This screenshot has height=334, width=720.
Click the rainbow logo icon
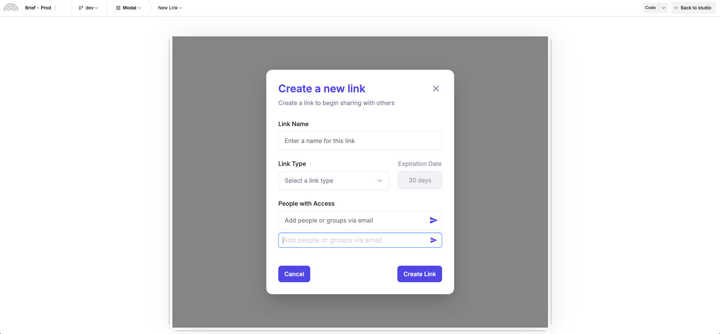tap(11, 8)
